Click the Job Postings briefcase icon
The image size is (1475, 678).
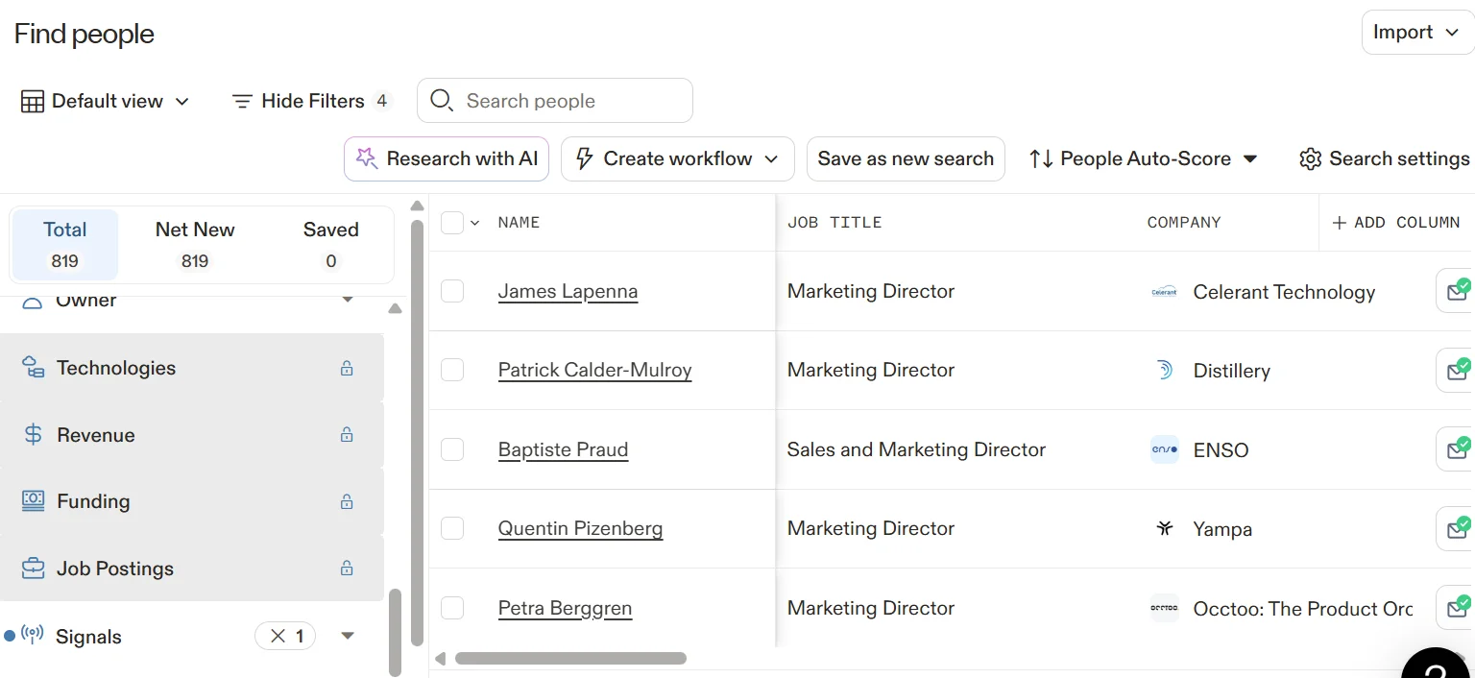tap(34, 569)
